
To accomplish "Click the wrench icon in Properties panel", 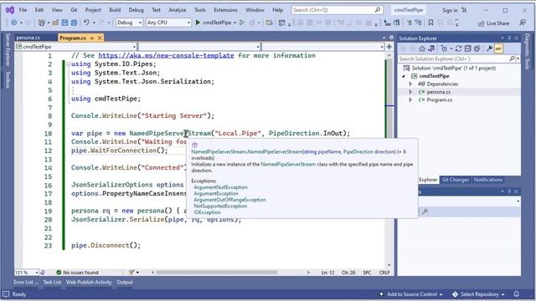I will 425,212.
